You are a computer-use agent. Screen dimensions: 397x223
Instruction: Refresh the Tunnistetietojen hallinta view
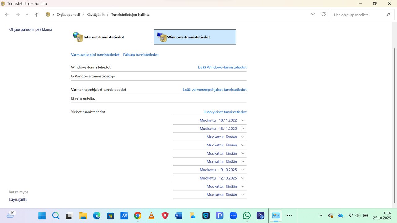click(323, 15)
